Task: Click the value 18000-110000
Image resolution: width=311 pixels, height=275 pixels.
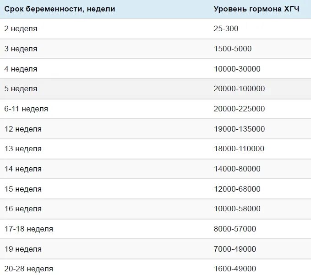Action: (239, 149)
